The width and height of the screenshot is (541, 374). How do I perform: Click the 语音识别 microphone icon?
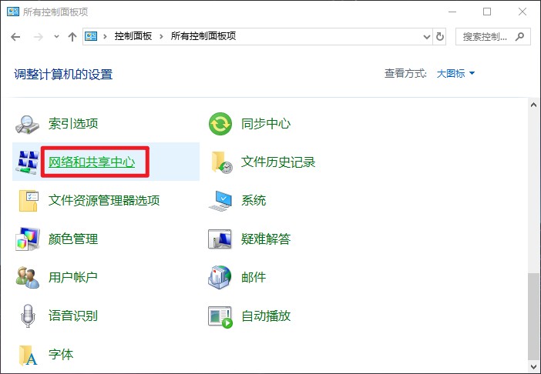click(x=28, y=316)
